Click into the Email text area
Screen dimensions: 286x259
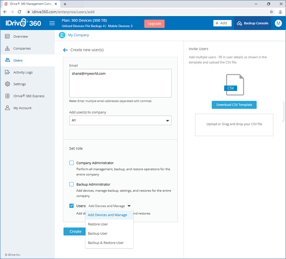tap(120, 83)
